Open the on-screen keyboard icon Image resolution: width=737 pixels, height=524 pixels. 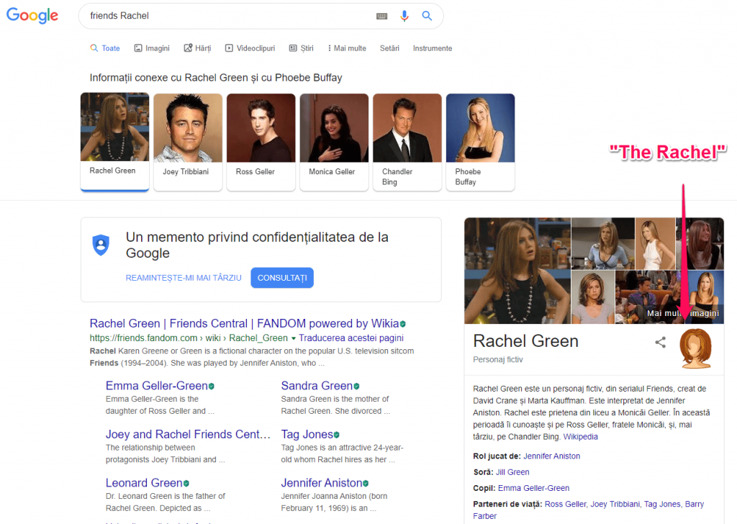tap(381, 16)
